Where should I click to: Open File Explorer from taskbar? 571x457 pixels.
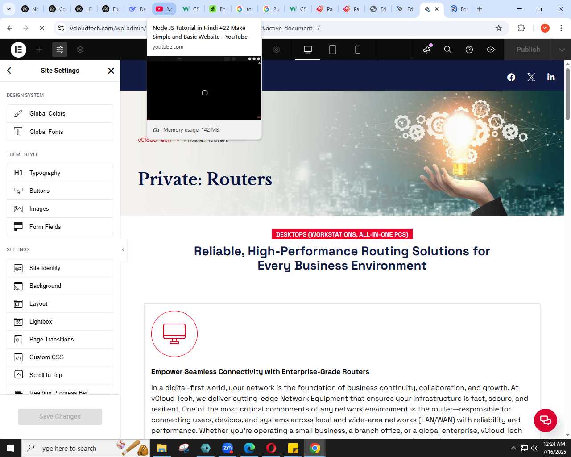[x=161, y=448]
